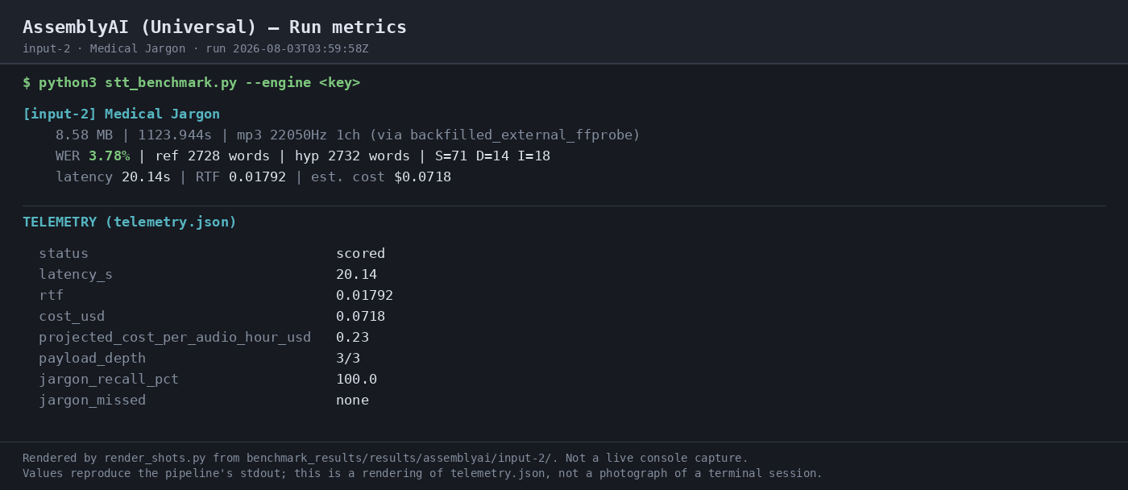Click the 'RTF 0.01792' value in the summary line
This screenshot has height=490, width=1128.
(x=240, y=177)
